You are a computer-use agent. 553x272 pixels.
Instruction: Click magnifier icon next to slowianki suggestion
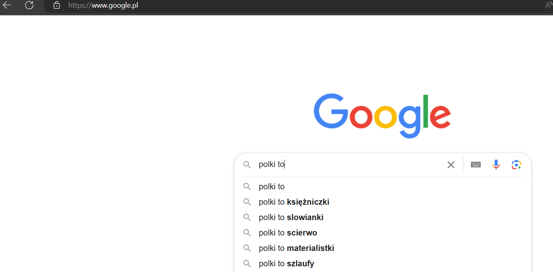(x=247, y=217)
